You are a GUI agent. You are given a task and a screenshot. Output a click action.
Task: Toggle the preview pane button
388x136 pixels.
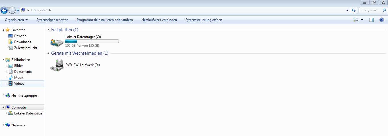tap(372, 20)
